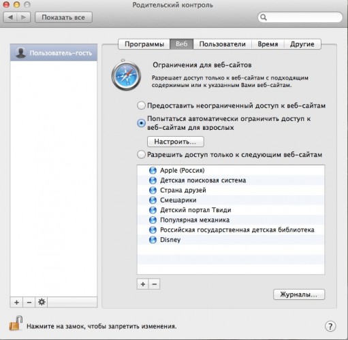Switch to the Программы tab
The image size is (348, 340).
click(144, 44)
